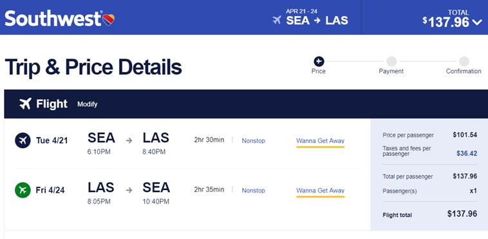Open Nonstop details for the LAS to SEA flight
488x239 pixels.
point(254,191)
